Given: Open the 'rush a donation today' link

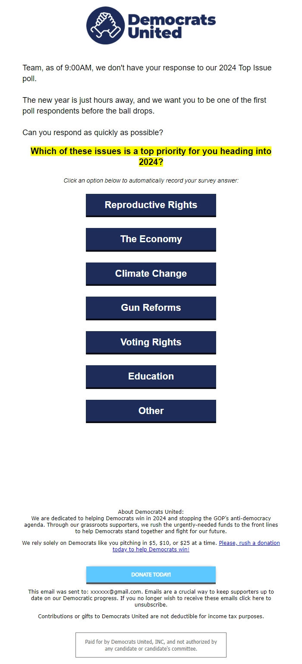Looking at the screenshot, I should (196, 546).
